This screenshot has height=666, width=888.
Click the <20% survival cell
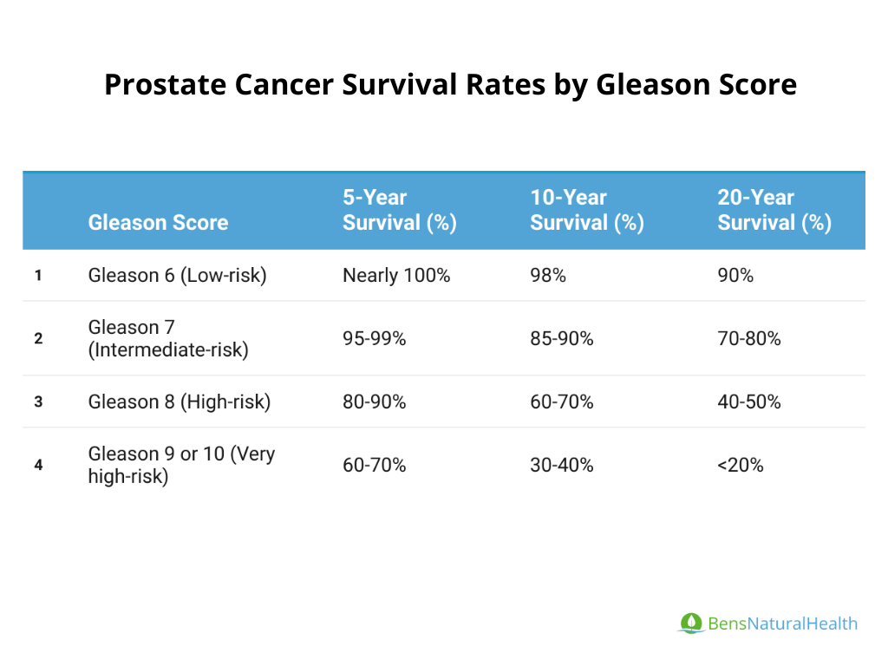tap(741, 465)
